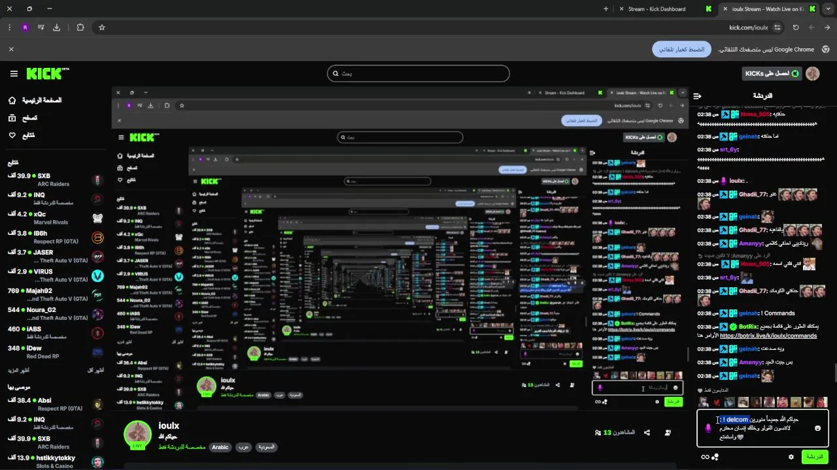Click the search field at the top

pyautogui.click(x=418, y=73)
